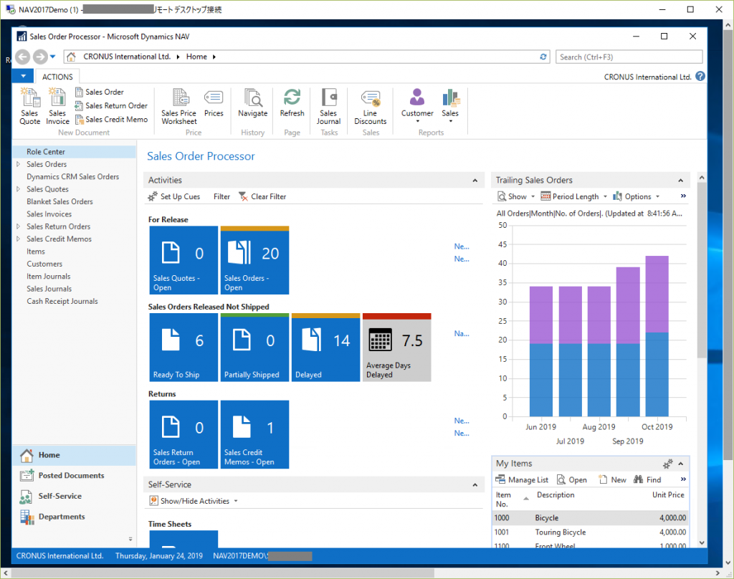The height and width of the screenshot is (579, 734).
Task: Open the navigation history dropdown arrow
Action: [53, 57]
